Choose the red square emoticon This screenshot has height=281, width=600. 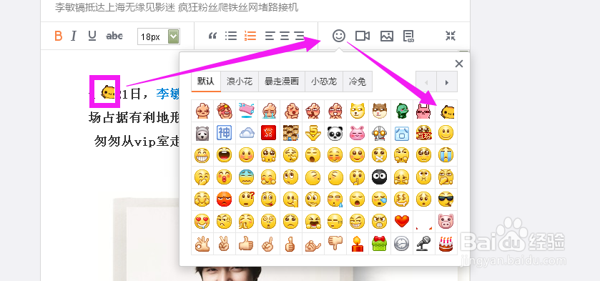pos(269,133)
